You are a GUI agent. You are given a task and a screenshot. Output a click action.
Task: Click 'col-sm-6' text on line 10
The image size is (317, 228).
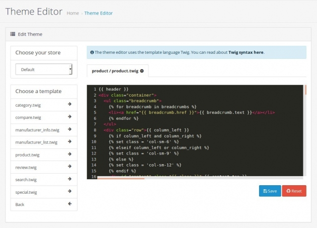point(160,141)
